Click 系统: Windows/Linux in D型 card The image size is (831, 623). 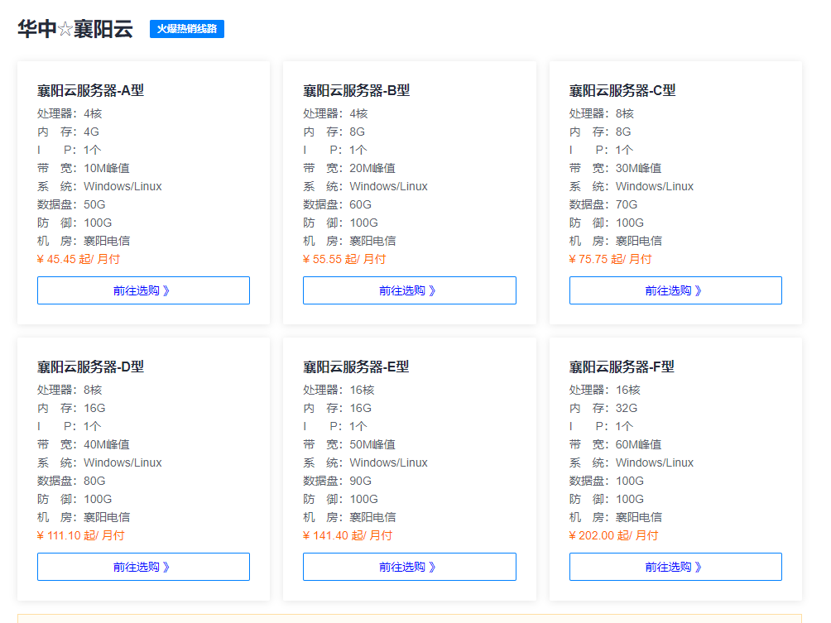click(x=99, y=463)
